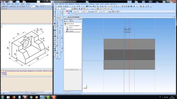Open the Операции menu in KOMPAS
Screen dimensions: 177x99
point(92,4)
